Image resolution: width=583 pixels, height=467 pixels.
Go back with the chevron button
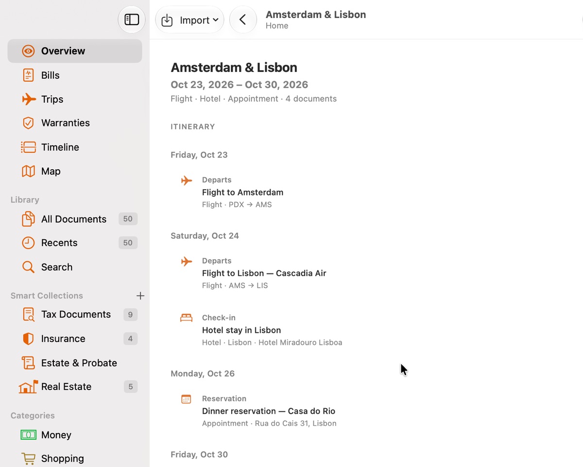[243, 19]
